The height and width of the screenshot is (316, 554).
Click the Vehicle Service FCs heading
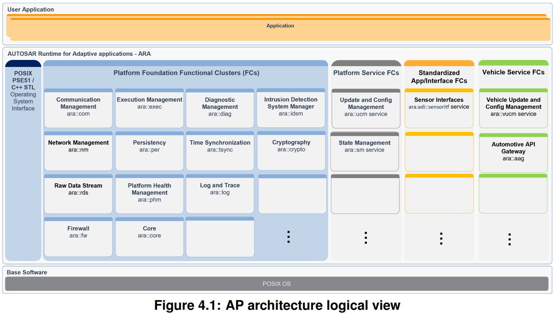513,72
